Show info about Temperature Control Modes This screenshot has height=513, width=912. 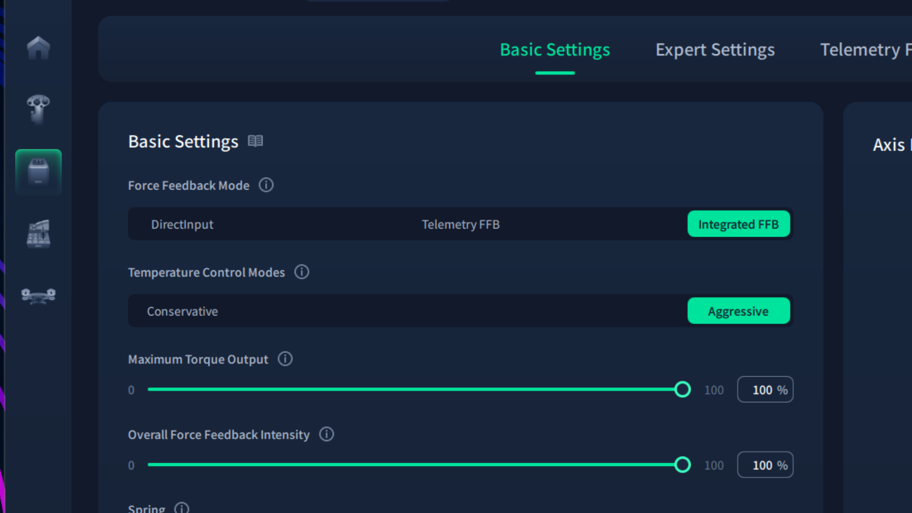[x=302, y=272]
